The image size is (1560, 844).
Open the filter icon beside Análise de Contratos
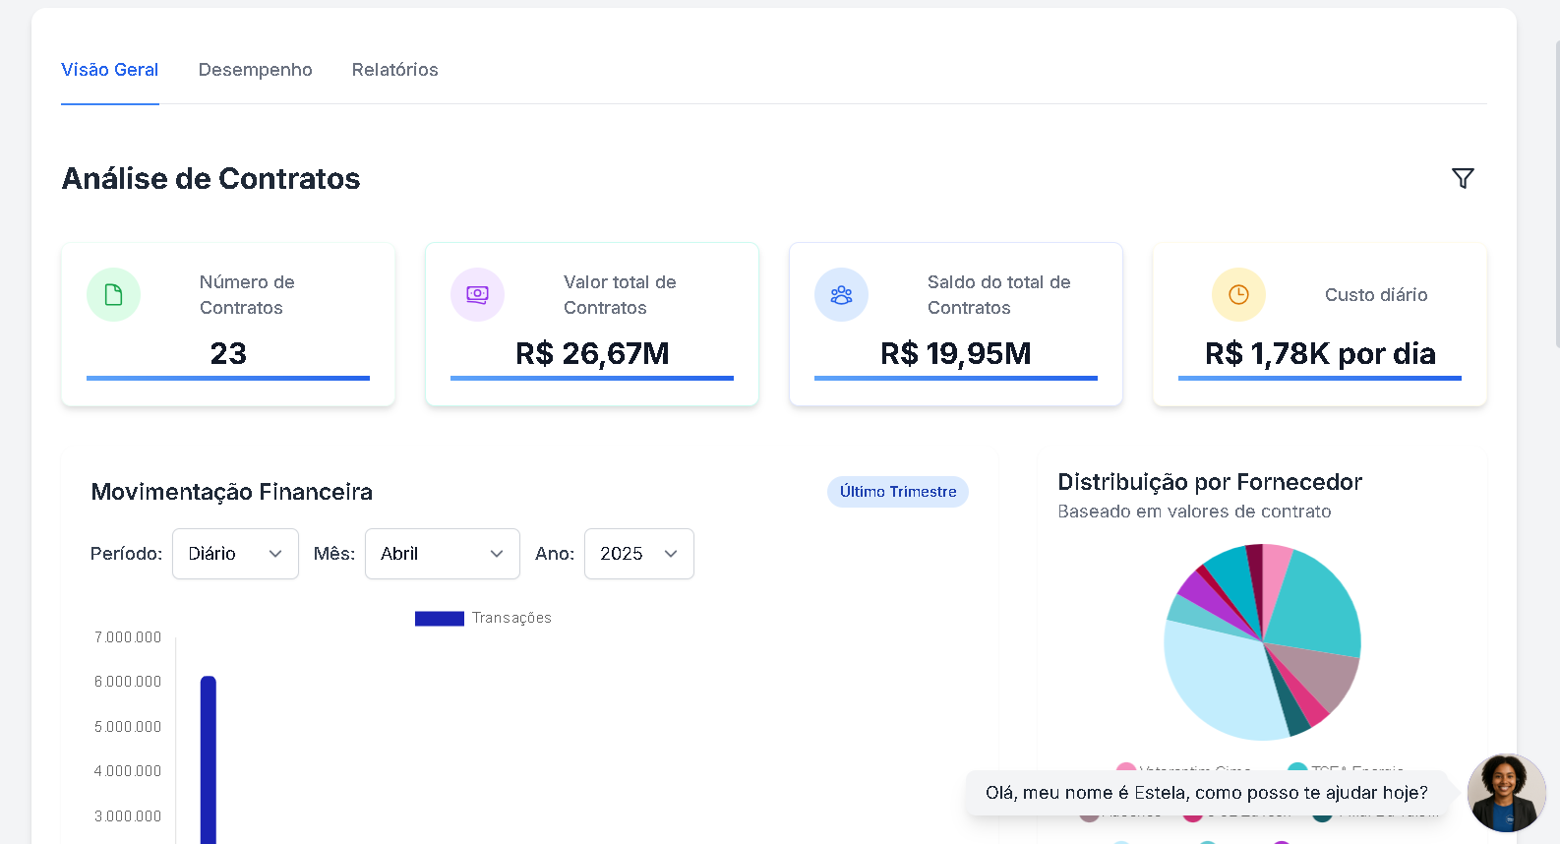[1463, 178]
